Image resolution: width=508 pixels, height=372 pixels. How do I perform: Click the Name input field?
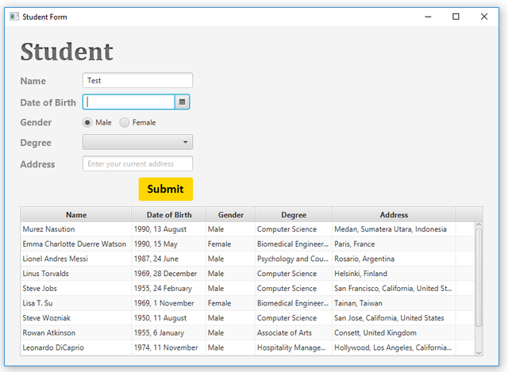(137, 80)
